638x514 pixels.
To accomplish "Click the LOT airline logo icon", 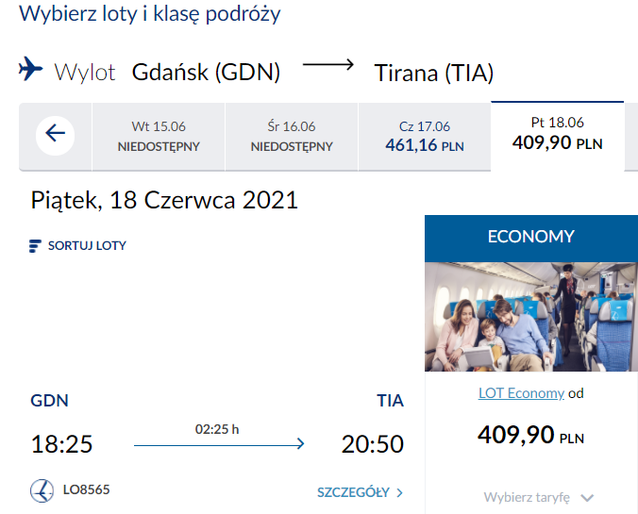I will [42, 490].
